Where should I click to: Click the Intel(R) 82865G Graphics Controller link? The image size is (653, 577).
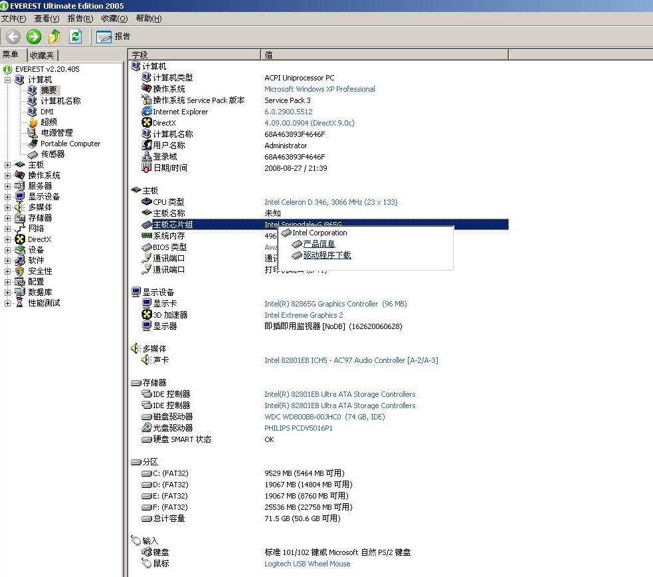[x=335, y=304]
